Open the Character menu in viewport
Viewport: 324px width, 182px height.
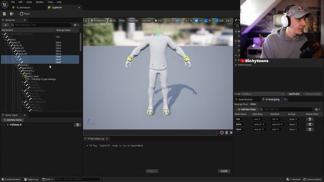click(133, 21)
